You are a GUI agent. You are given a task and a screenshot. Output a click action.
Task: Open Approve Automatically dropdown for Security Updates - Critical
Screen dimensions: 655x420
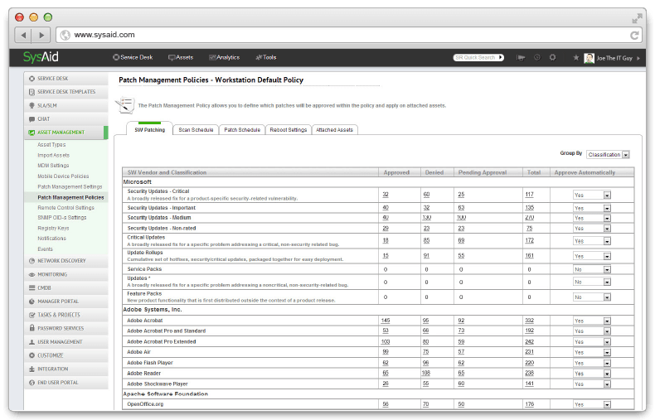[592, 196]
